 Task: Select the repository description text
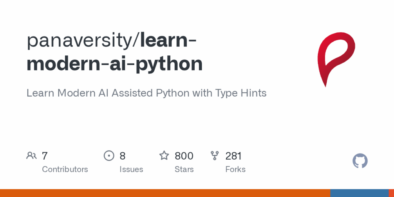coord(147,93)
